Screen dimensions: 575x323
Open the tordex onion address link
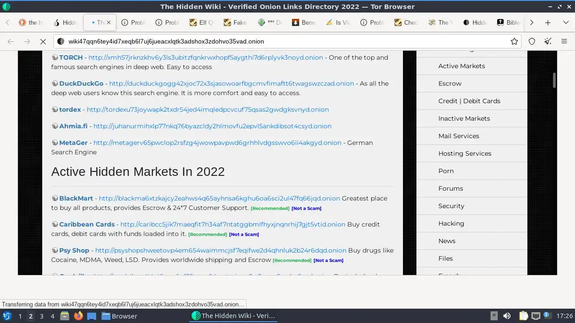tap(208, 109)
